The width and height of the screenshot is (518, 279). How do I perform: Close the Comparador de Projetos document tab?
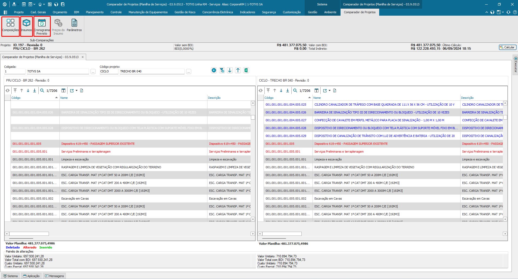point(83,57)
